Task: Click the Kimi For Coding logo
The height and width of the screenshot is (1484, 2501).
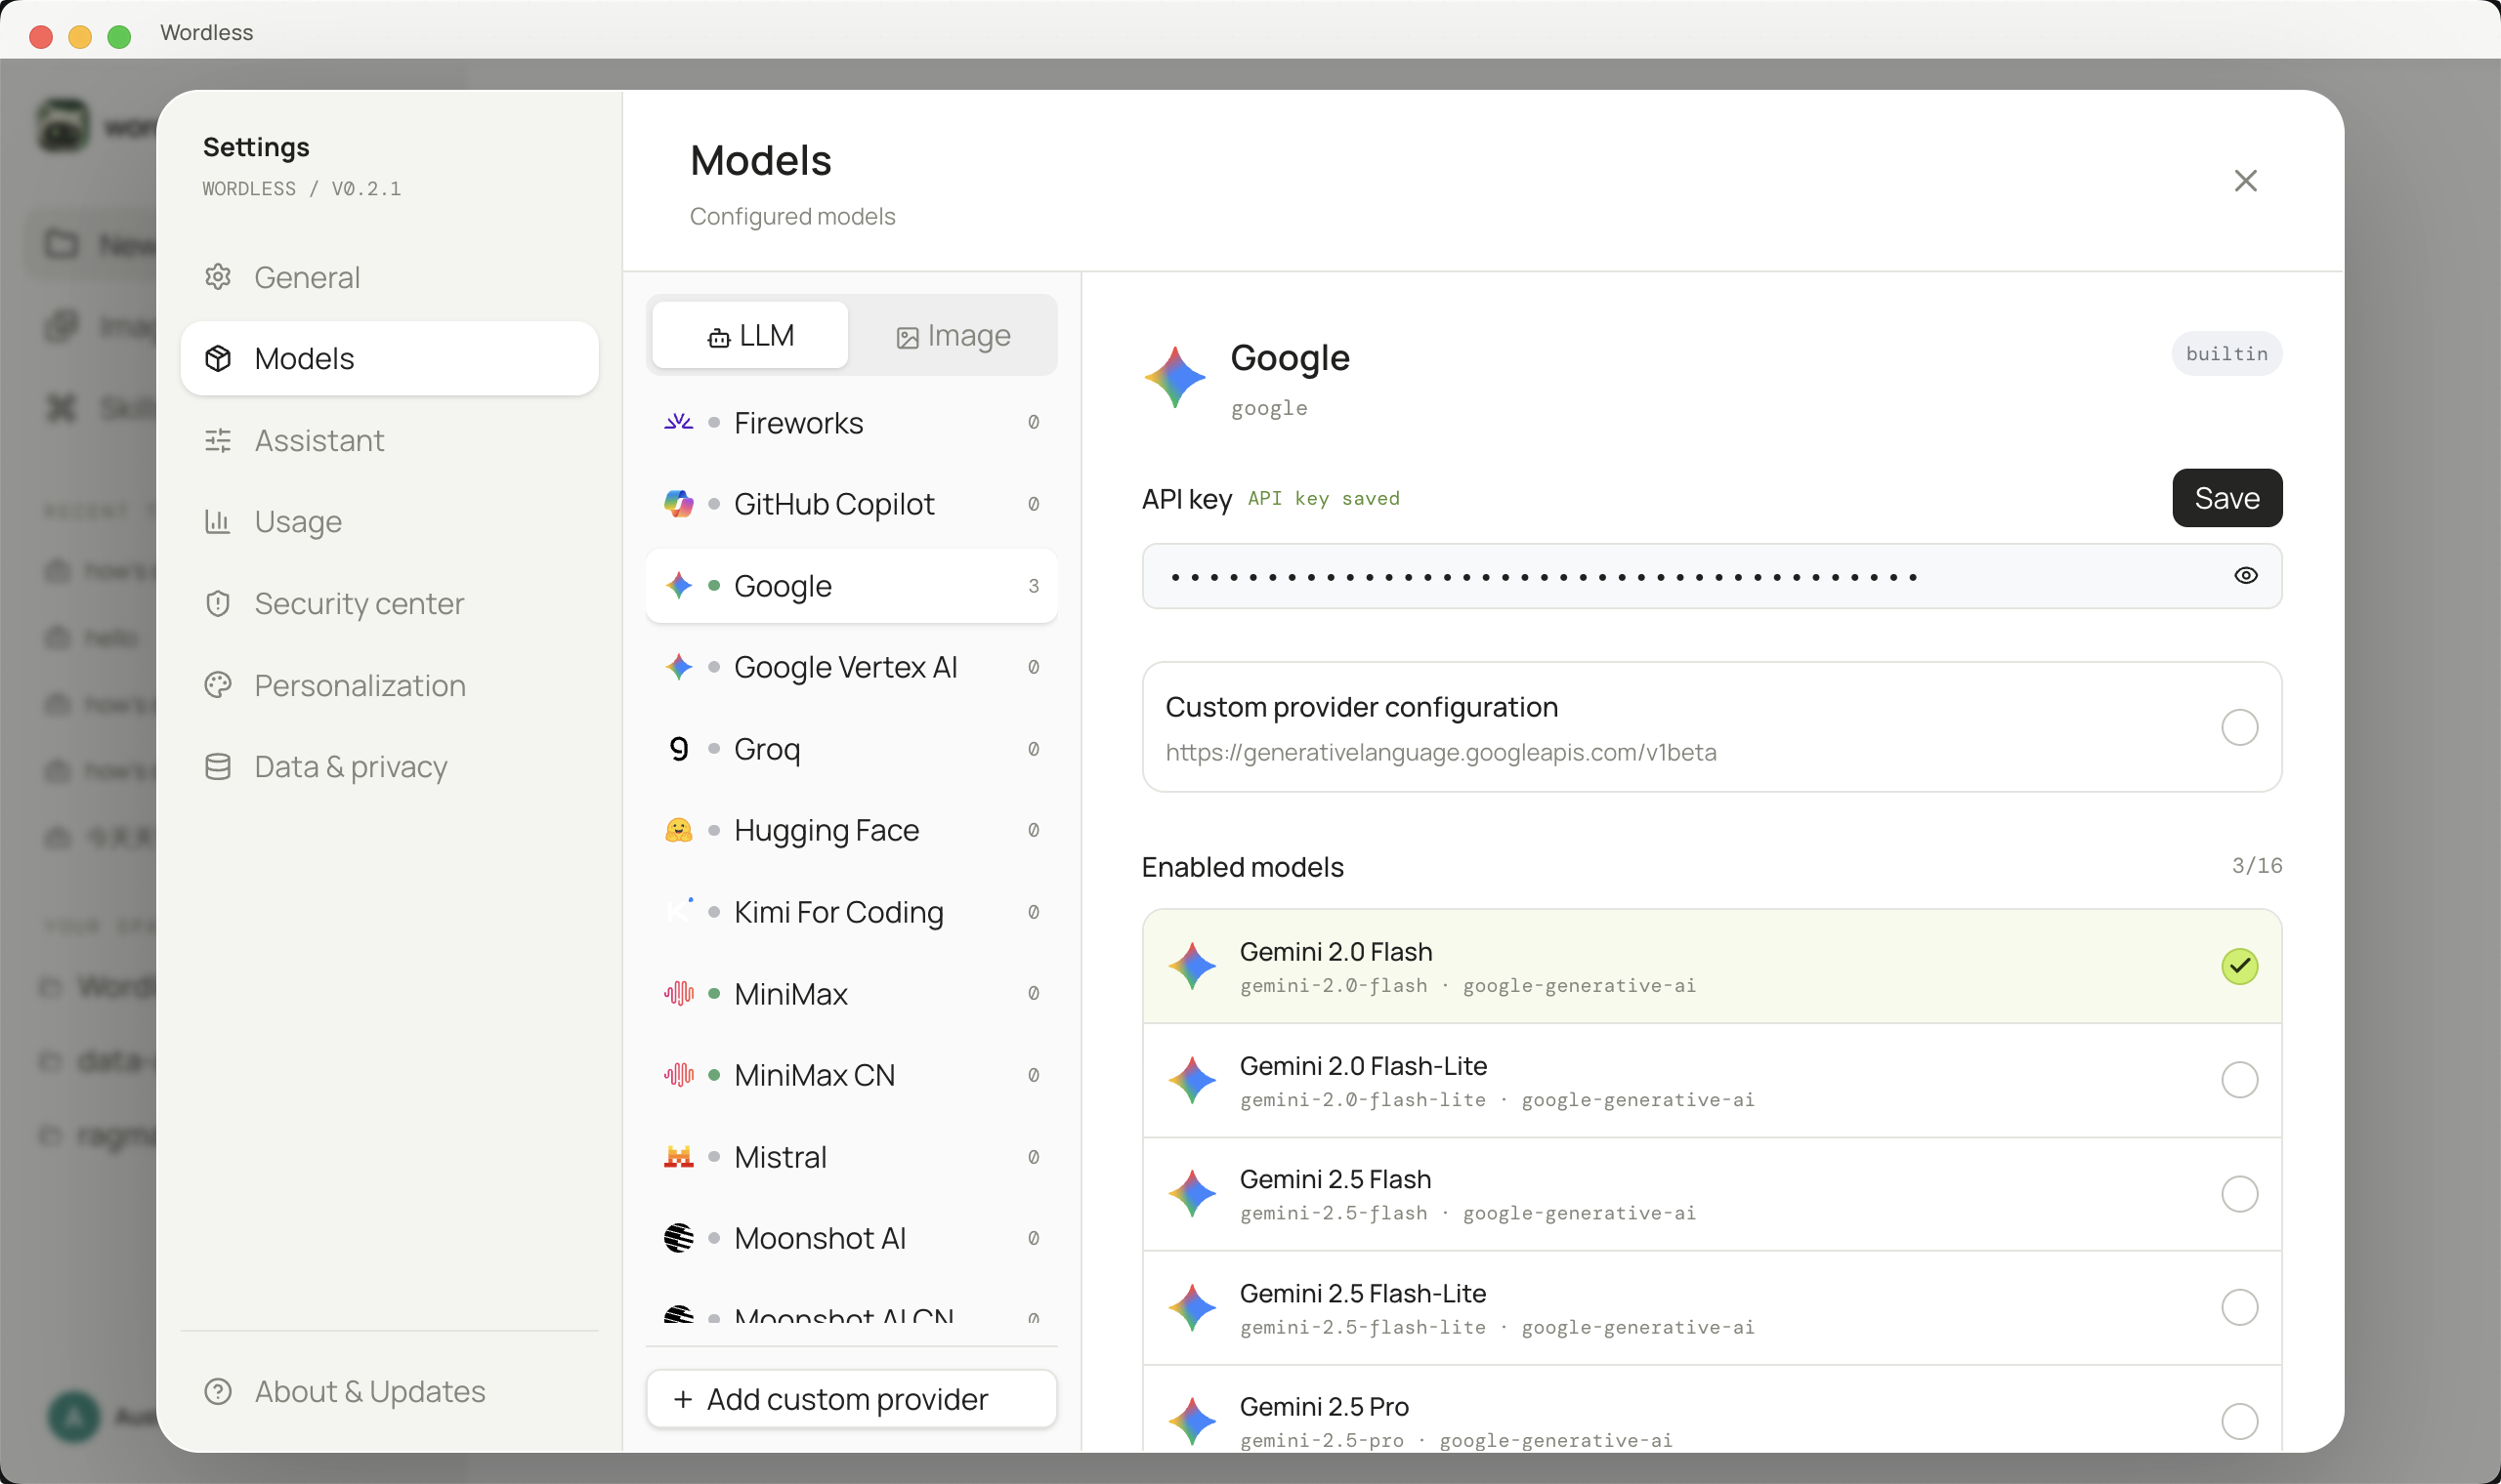Action: 678,911
